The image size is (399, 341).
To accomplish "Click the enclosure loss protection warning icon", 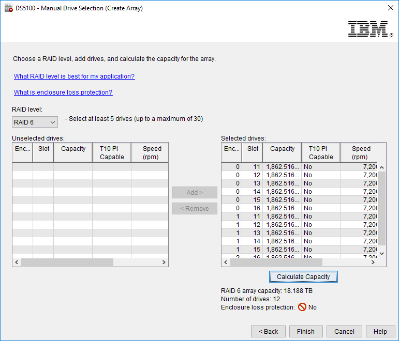I will click(x=302, y=307).
